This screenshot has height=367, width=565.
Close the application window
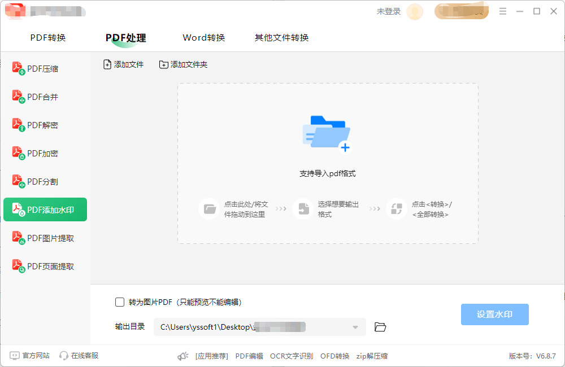click(x=554, y=11)
